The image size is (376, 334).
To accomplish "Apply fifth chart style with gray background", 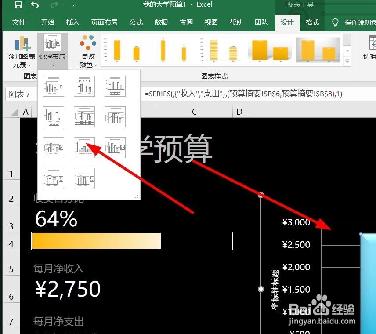I will coord(318,51).
